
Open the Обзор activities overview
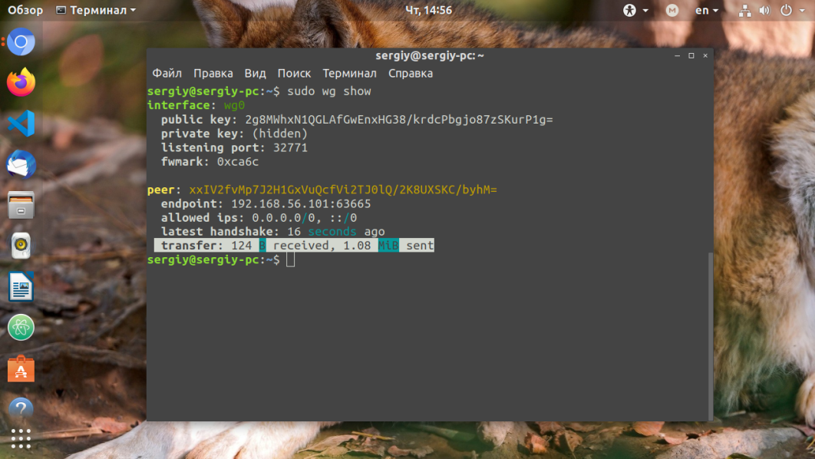pyautogui.click(x=25, y=11)
